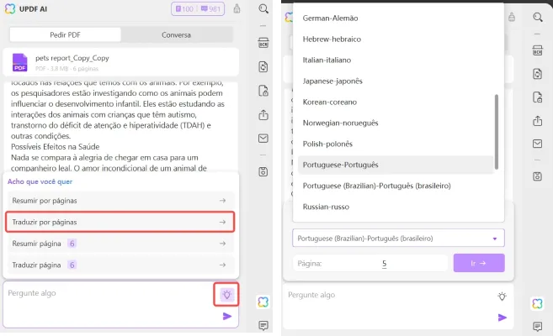Choose German-Alemão from language list
Image resolution: width=553 pixels, height=336 pixels.
[396, 18]
